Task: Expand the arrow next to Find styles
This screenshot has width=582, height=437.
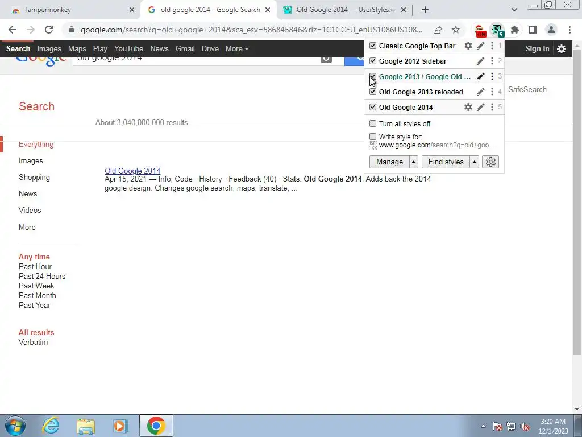Action: (x=474, y=162)
